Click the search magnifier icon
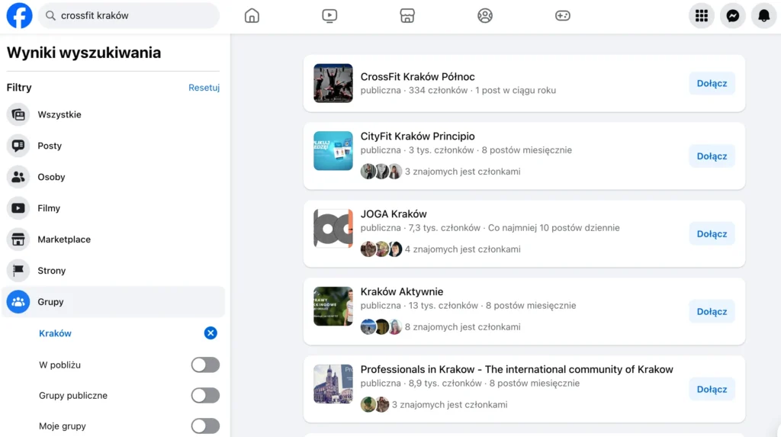 (x=50, y=15)
